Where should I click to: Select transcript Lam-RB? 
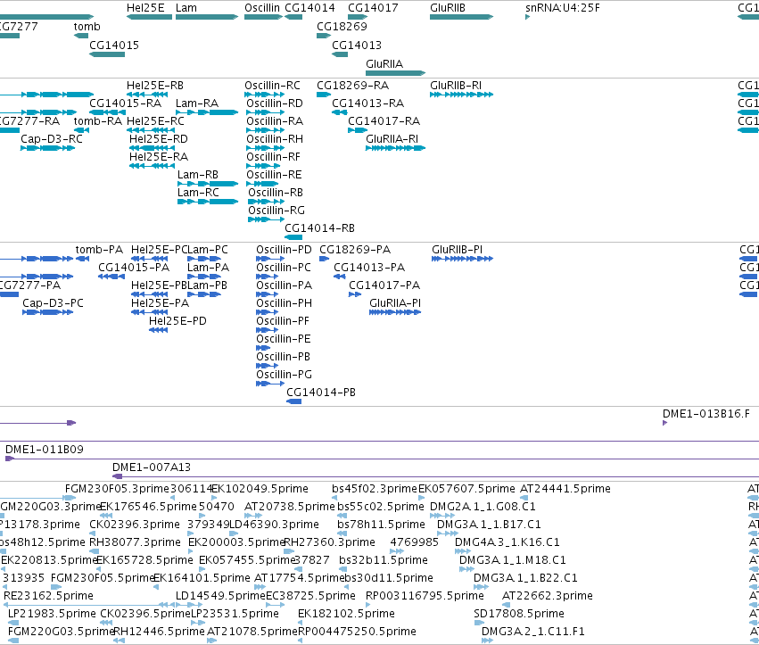pos(208,184)
